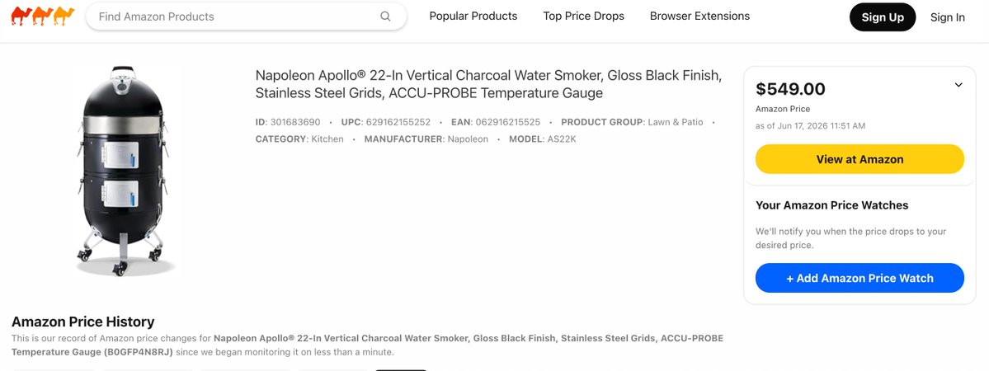Click the three camels logo
989x371 pixels.
pyautogui.click(x=43, y=16)
